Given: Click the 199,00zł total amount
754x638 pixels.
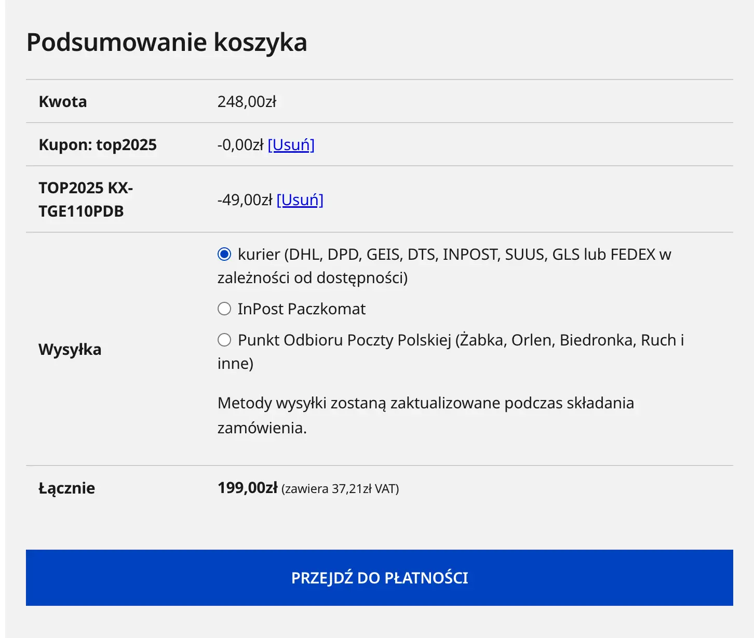Looking at the screenshot, I should click(247, 488).
